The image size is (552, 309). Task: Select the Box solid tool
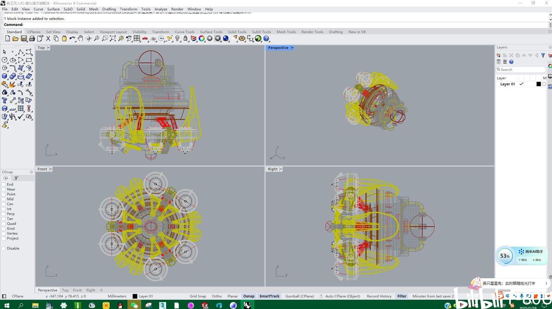(5, 76)
